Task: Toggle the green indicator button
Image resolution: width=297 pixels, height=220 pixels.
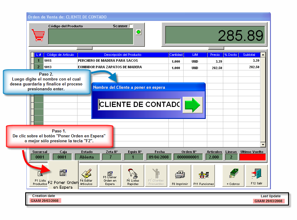Action: coord(139,32)
